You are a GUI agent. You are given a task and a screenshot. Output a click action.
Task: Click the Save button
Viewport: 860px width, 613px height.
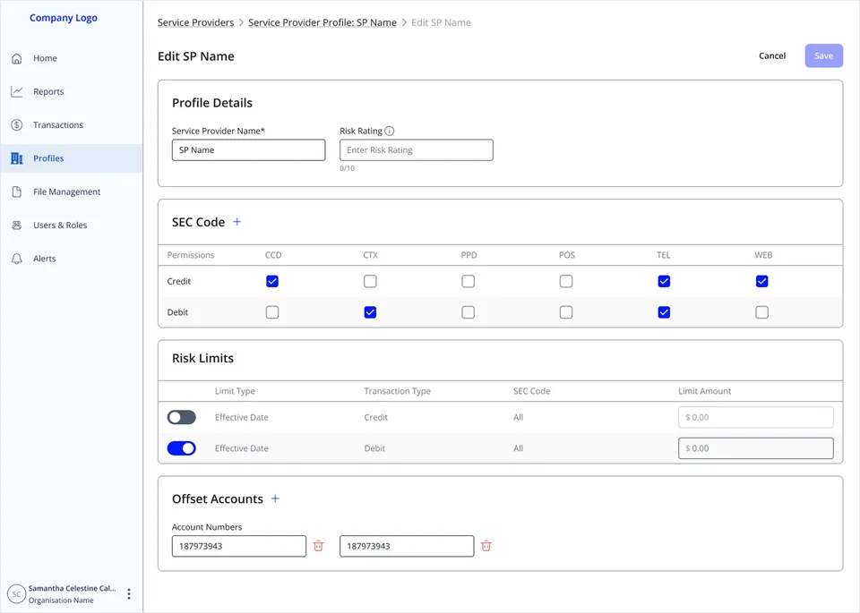(x=824, y=55)
